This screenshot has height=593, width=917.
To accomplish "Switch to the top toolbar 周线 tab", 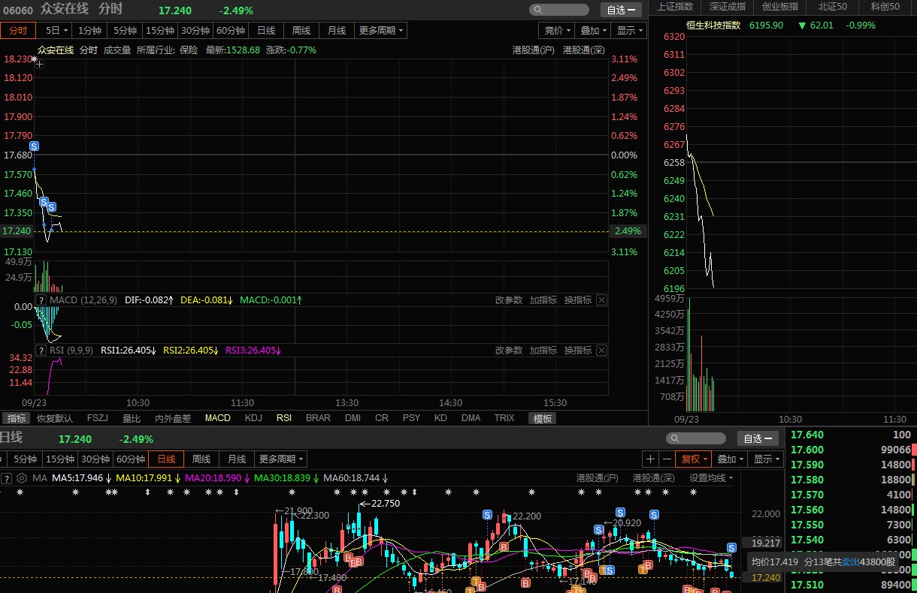I will tap(301, 31).
